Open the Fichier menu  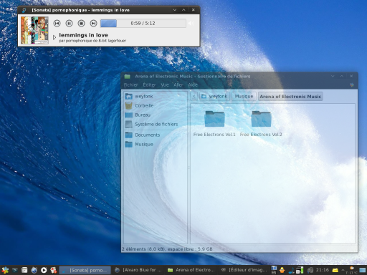pos(130,85)
